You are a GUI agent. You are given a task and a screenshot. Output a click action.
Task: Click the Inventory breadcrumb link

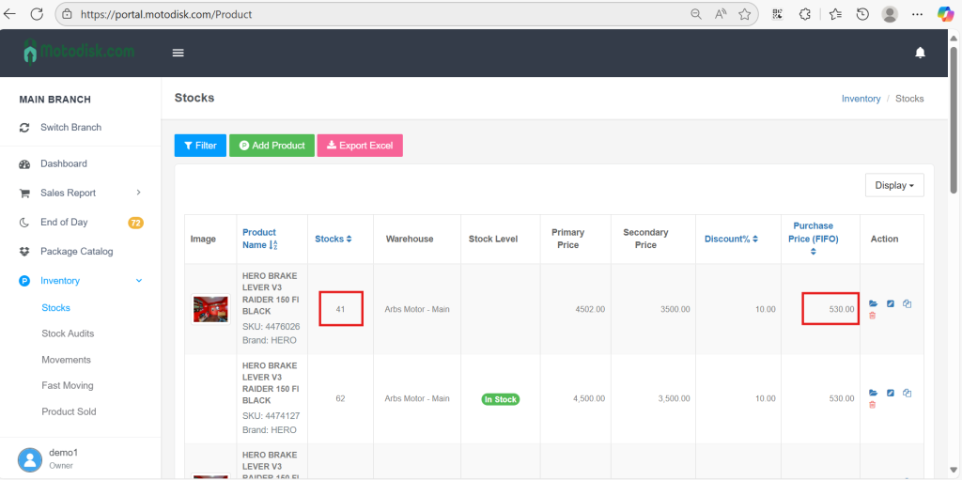click(861, 99)
